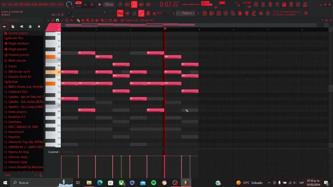Screen dimensions: 333x187
Task: Expand the DrumStar V.3 folder
Action: (x=17, y=117)
